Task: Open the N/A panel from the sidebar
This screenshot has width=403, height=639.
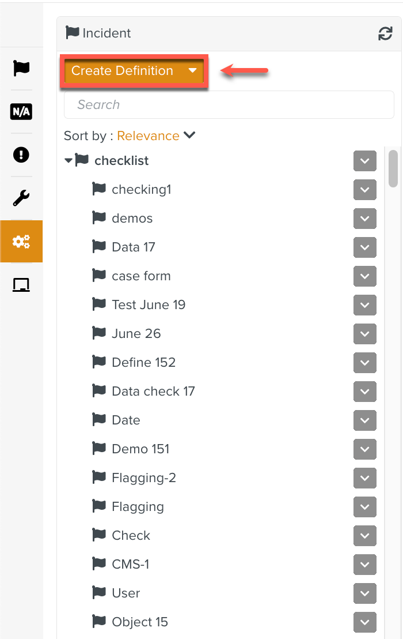Action: point(21,111)
